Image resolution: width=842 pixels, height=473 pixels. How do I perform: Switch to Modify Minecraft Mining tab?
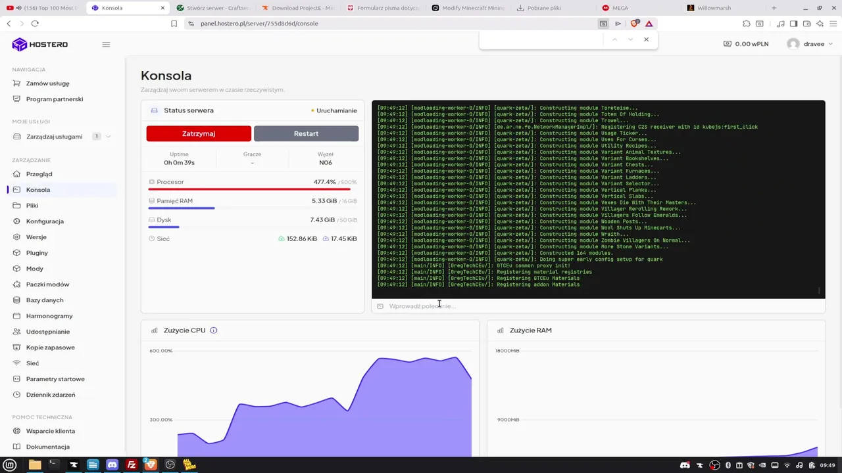467,8
